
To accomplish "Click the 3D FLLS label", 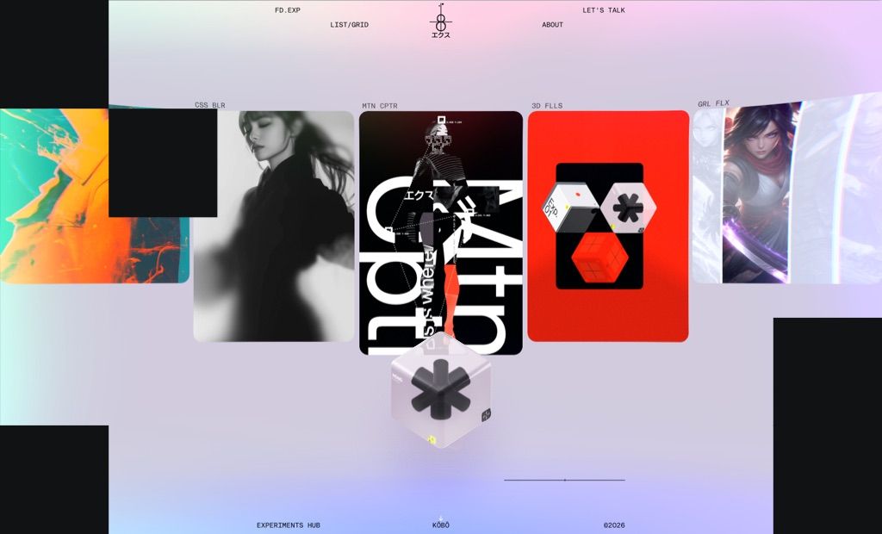I will [547, 106].
